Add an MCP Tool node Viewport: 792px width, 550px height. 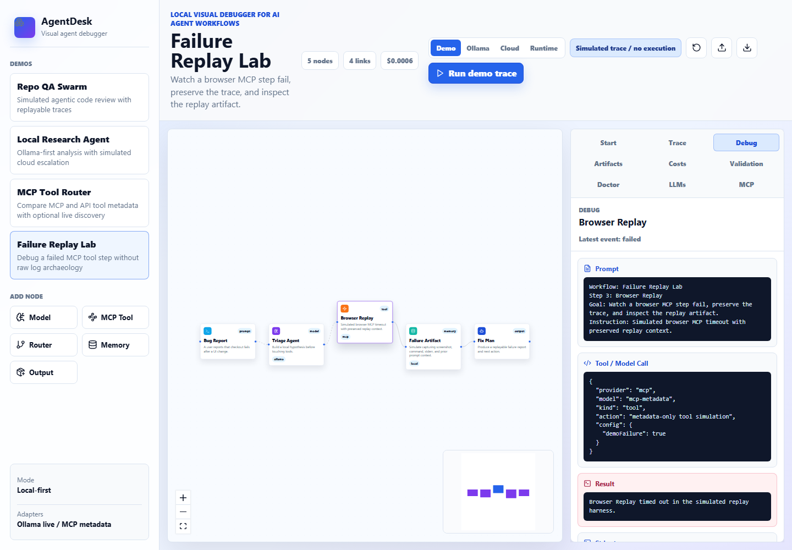[x=116, y=317]
